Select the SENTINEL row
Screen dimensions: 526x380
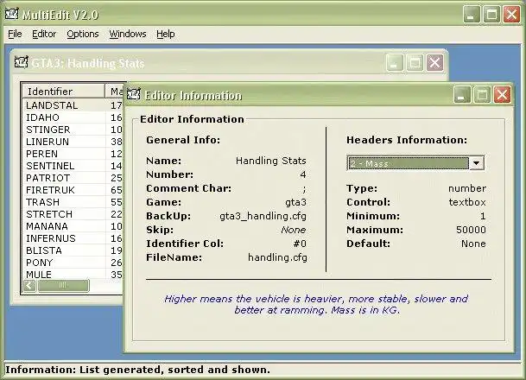point(73,166)
